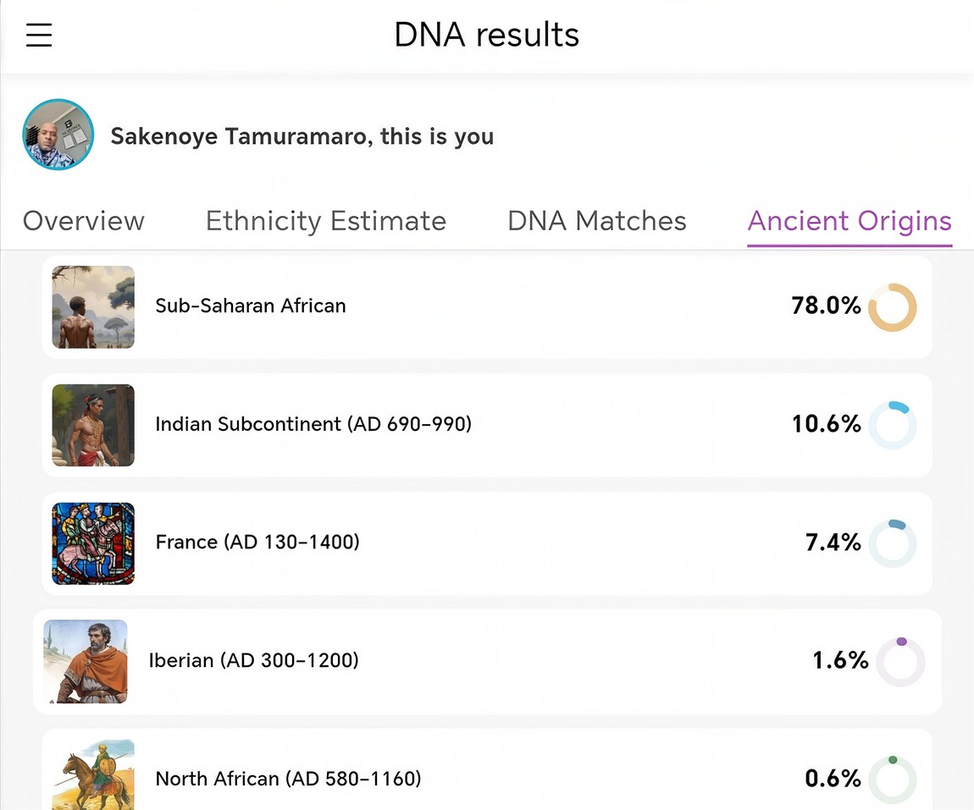Select the Ancient Origins tab
Viewport: 974px width, 810px height.
pyautogui.click(x=849, y=221)
